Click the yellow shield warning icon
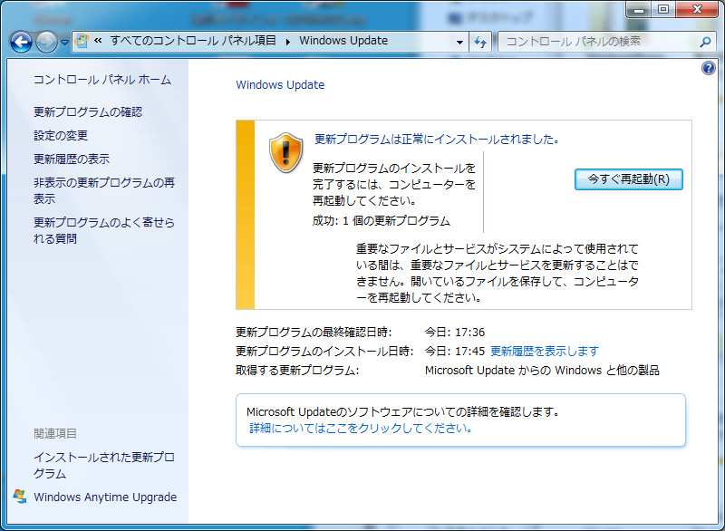 285,152
